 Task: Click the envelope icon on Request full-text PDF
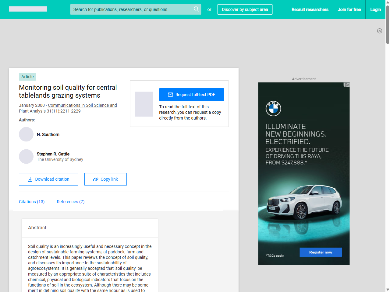[171, 95]
